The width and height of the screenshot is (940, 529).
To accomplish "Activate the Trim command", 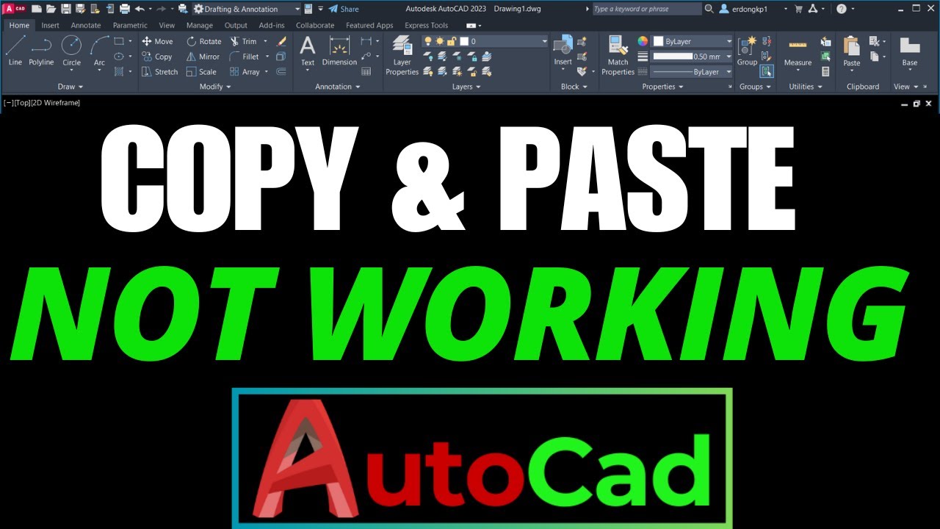I will coord(243,41).
